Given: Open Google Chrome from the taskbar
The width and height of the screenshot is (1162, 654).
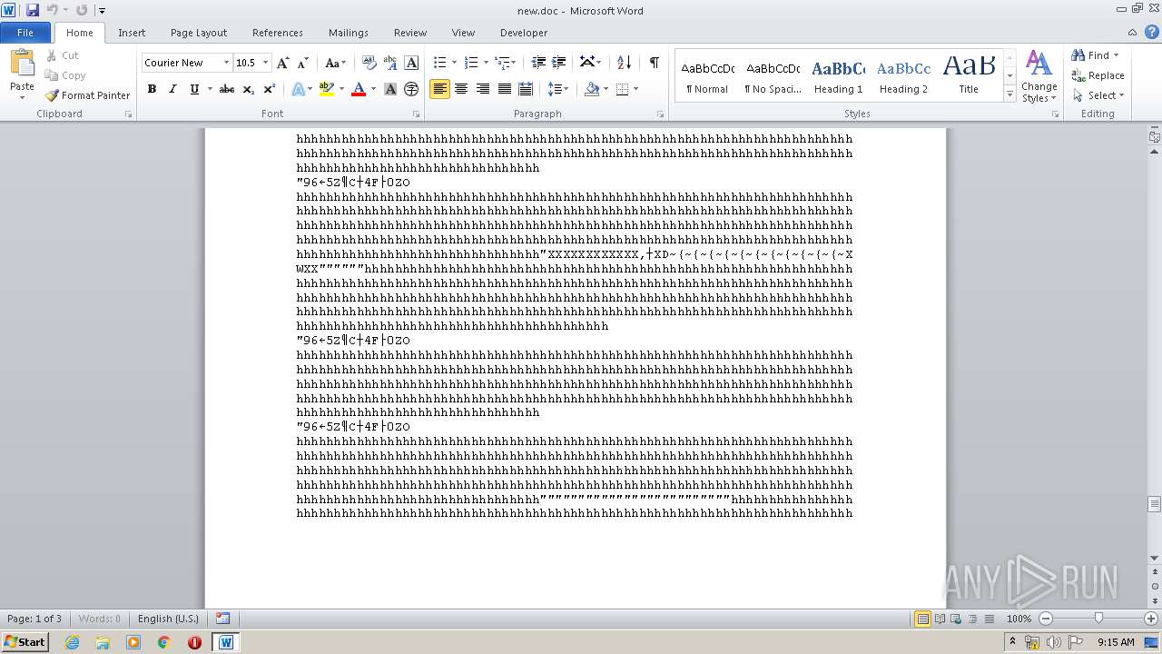Looking at the screenshot, I should [x=164, y=641].
